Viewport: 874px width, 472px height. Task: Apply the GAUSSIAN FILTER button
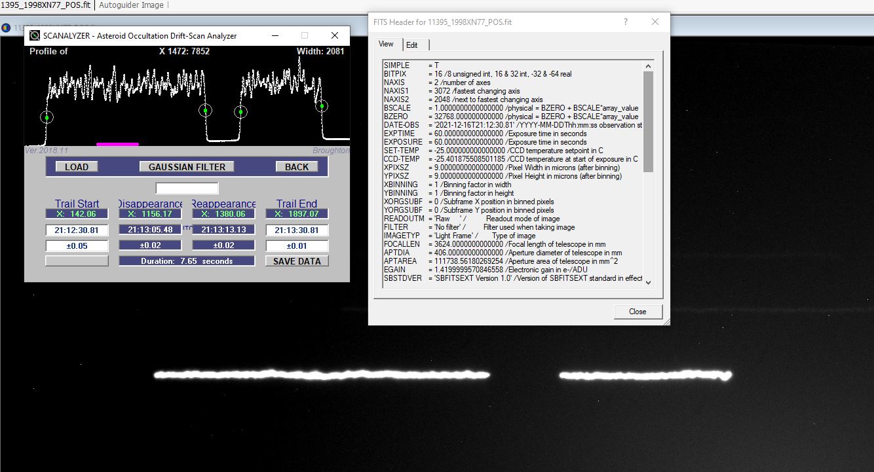pos(187,167)
